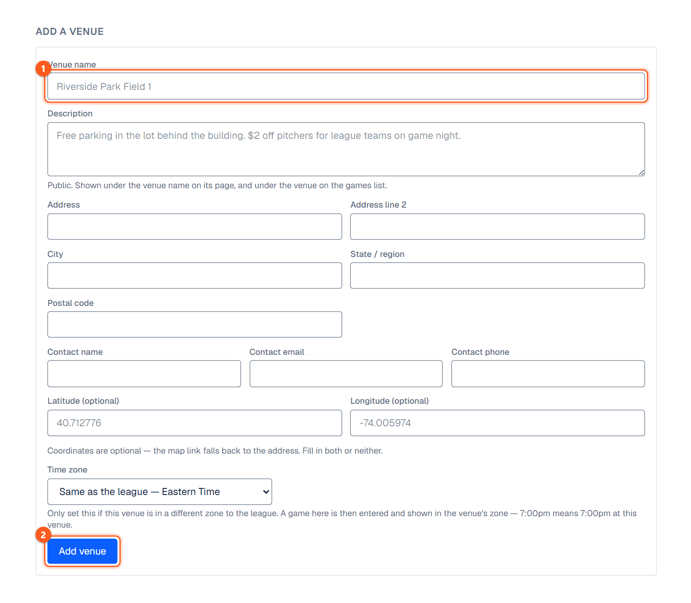Viewport: 691px width, 603px height.
Task: Focus the Contact phone field
Action: (x=548, y=374)
